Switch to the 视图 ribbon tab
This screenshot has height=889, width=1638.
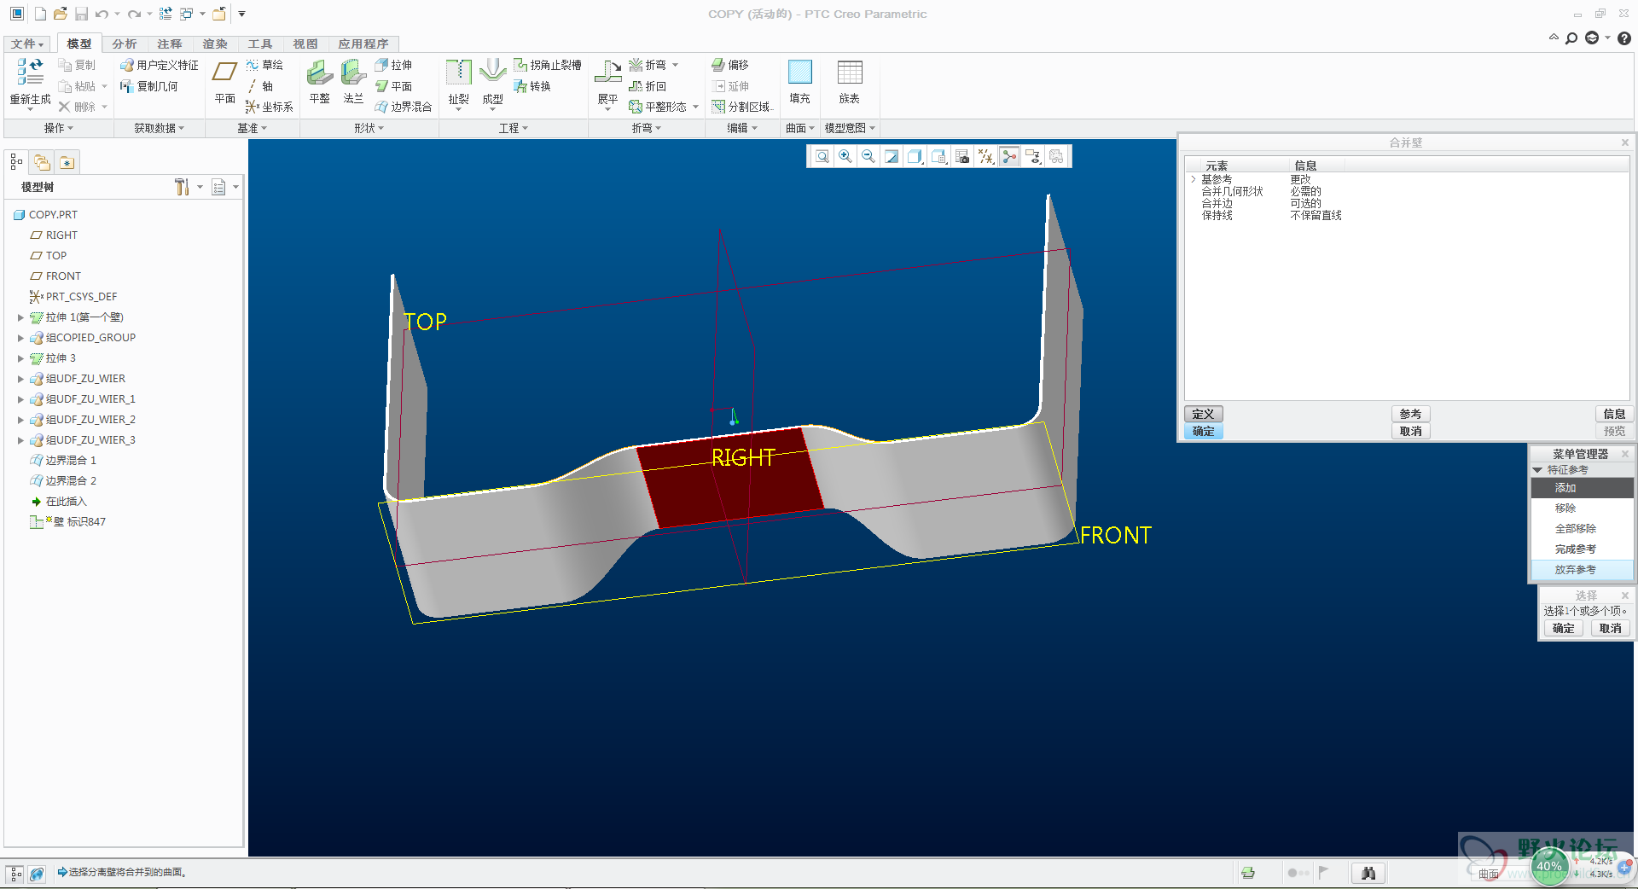click(305, 44)
